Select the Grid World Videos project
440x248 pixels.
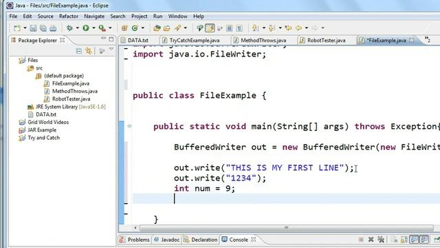pyautogui.click(x=48, y=123)
